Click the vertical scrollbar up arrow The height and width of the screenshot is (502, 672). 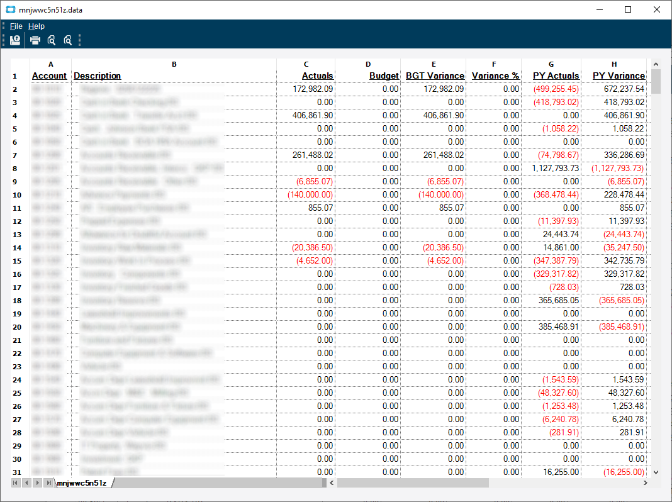(x=656, y=64)
